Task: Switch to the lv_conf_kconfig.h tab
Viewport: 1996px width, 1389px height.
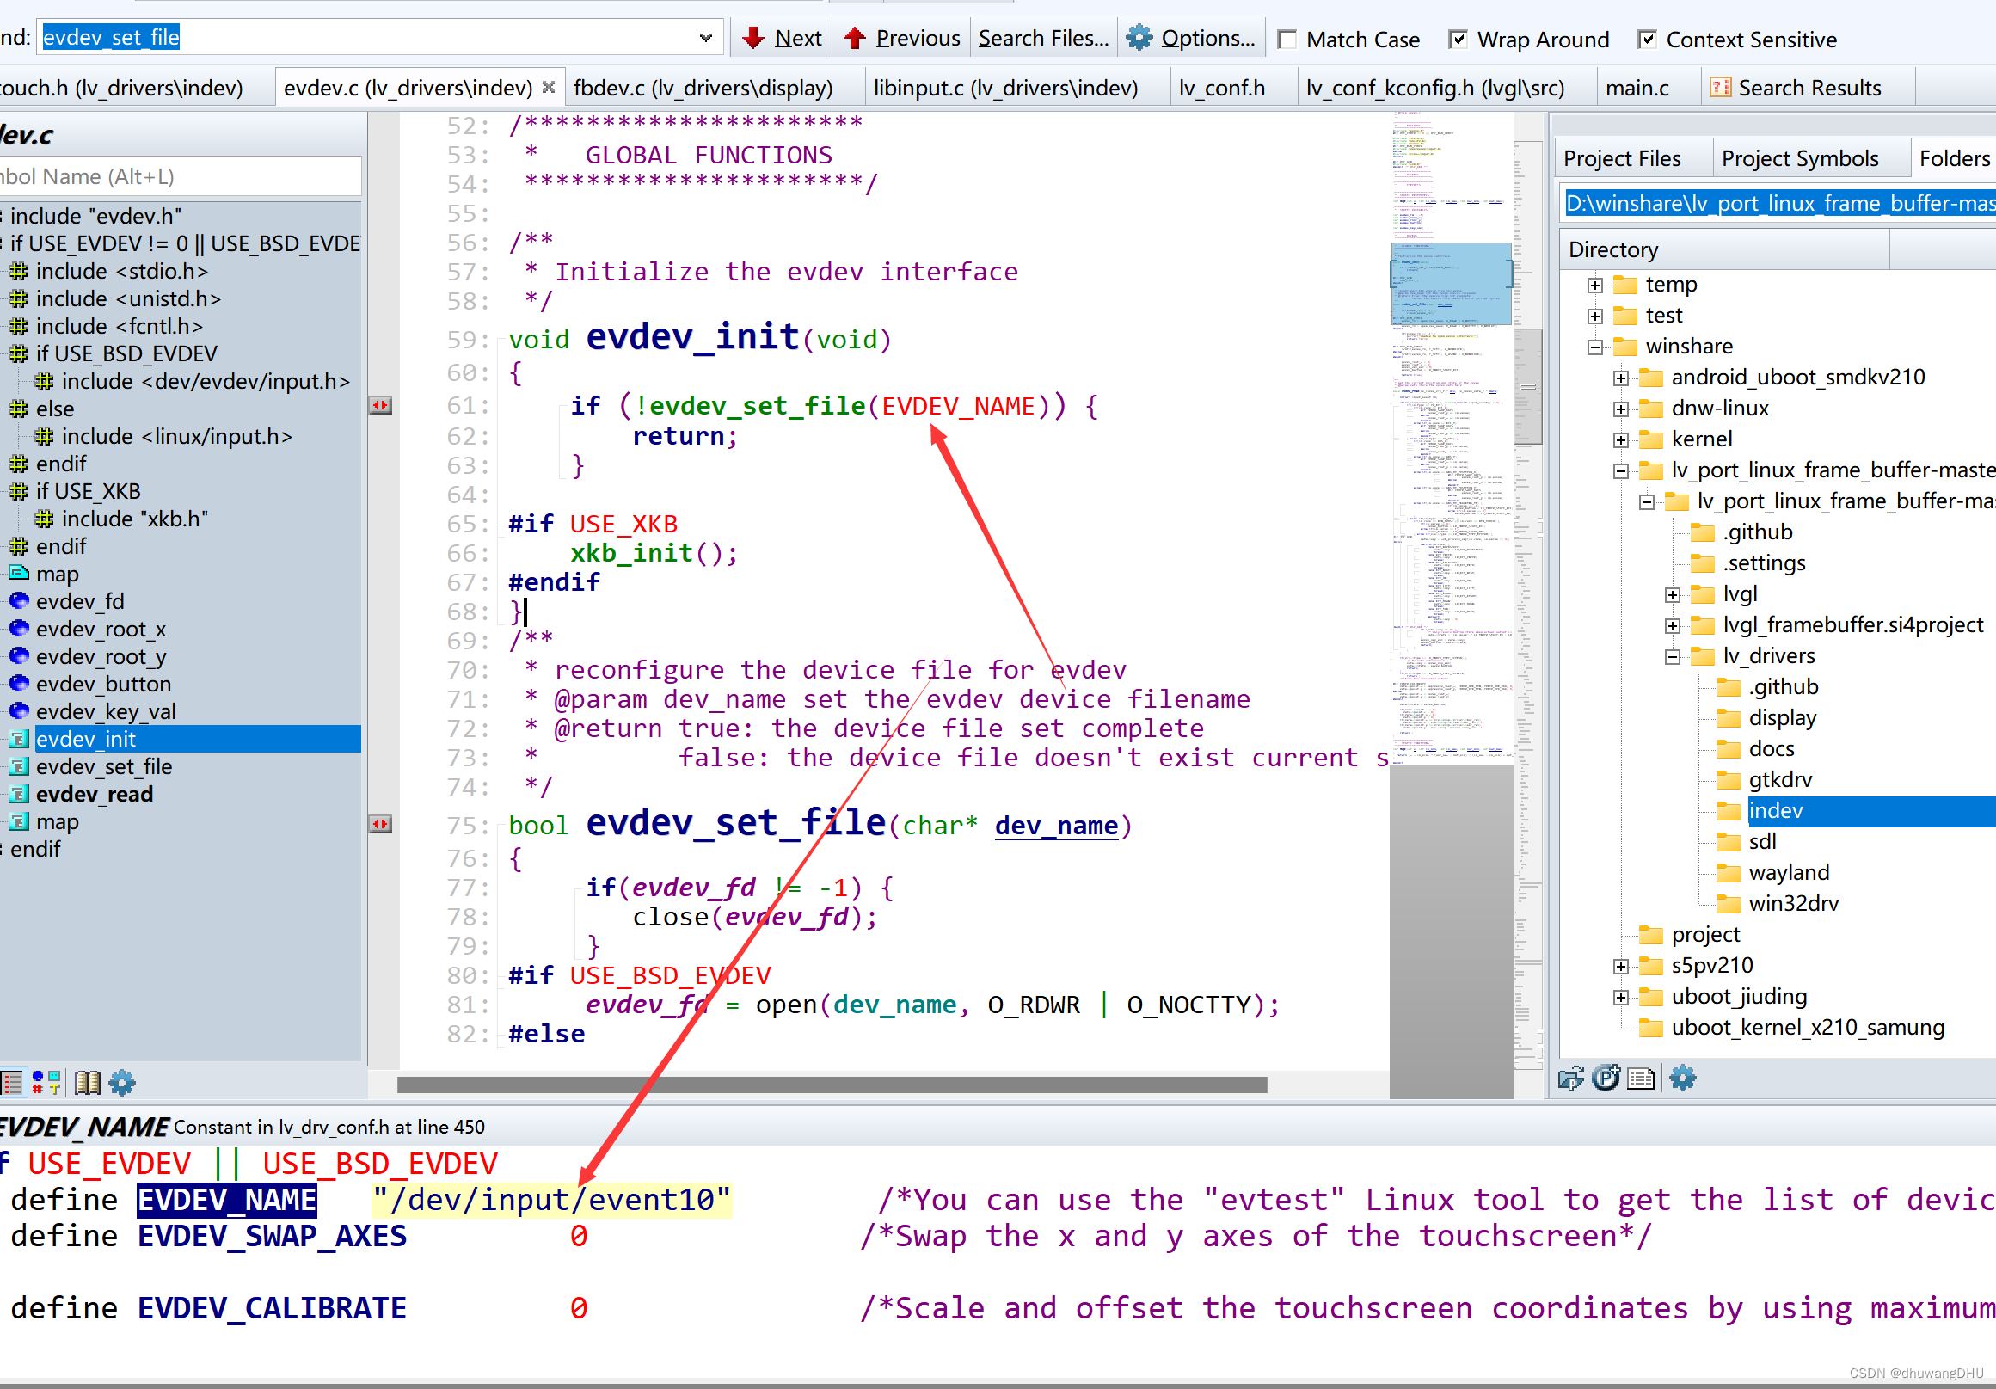Action: [1435, 88]
